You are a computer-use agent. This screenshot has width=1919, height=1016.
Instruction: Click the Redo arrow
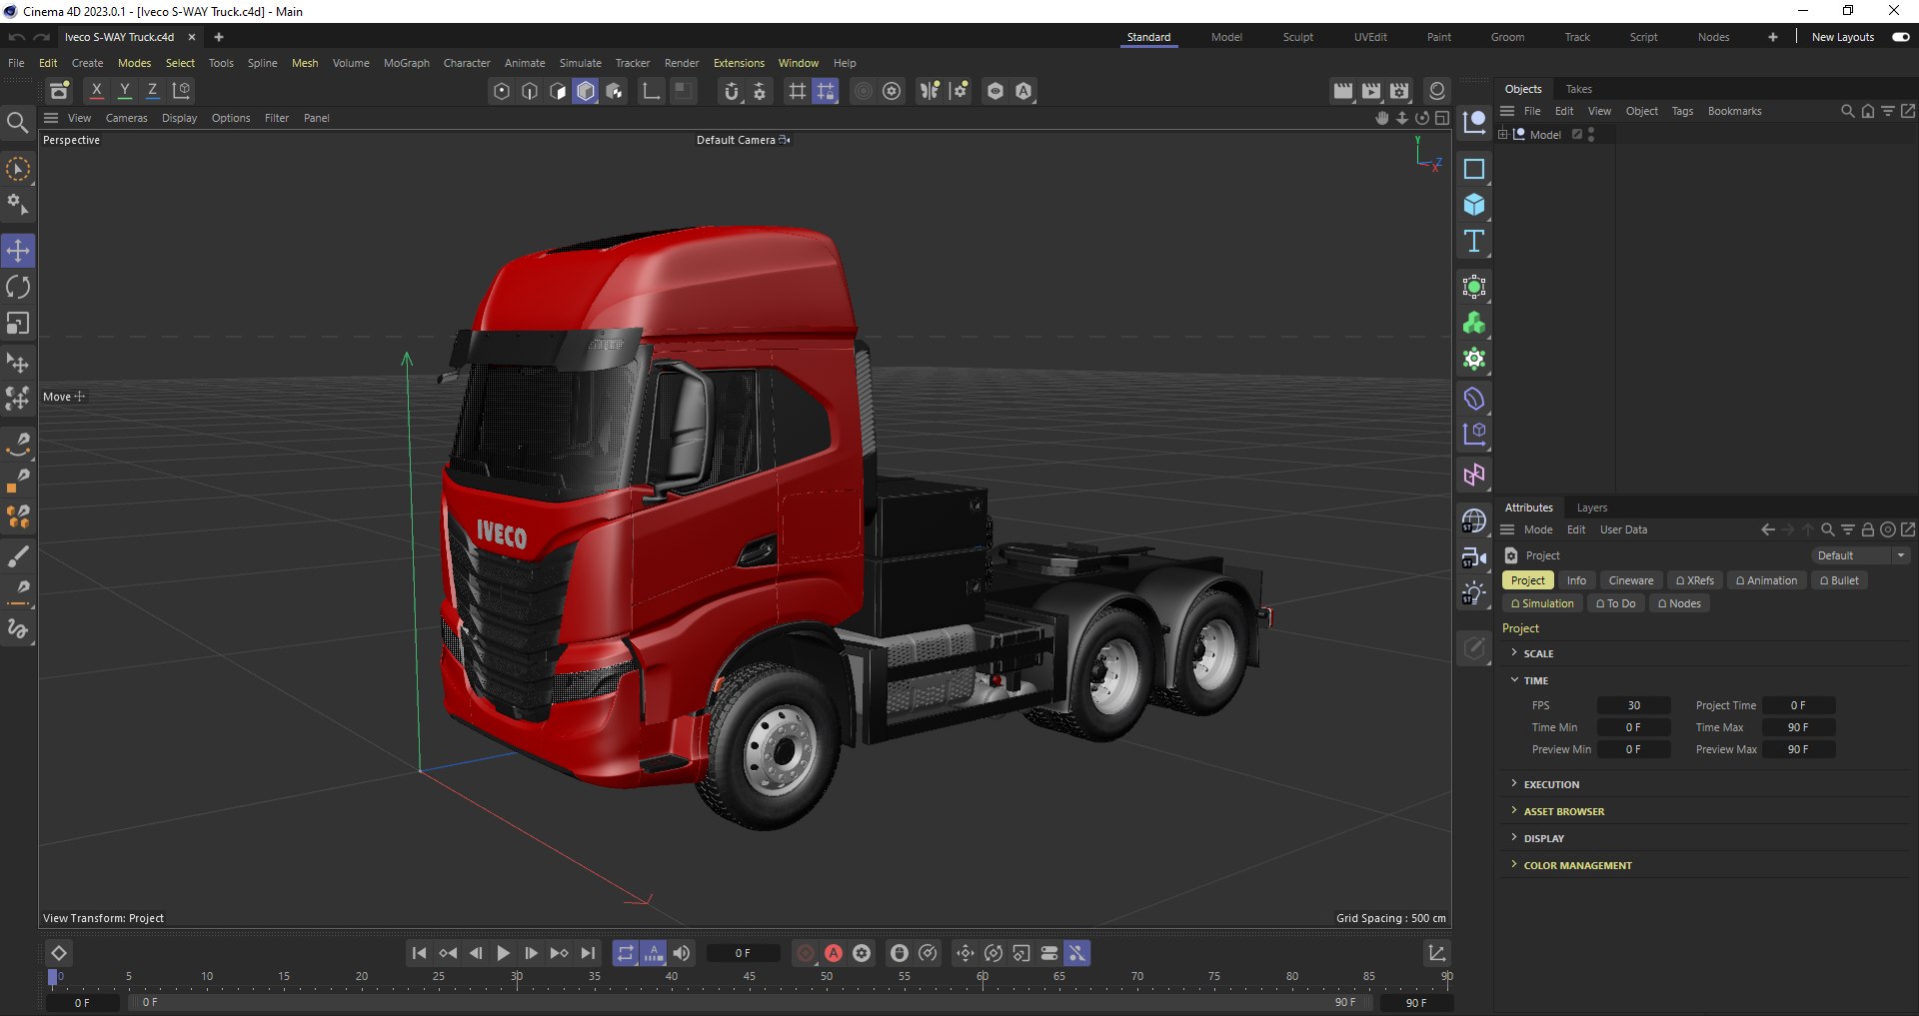pos(42,37)
